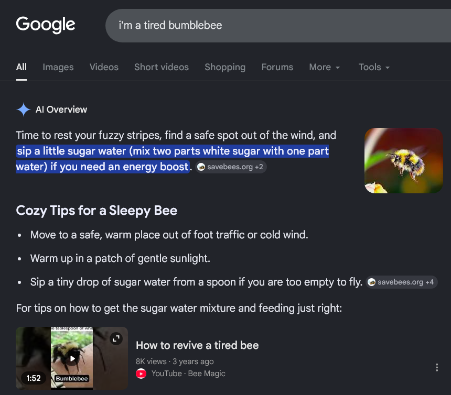Click the red YouTube icon
This screenshot has height=395, width=451.
pyautogui.click(x=141, y=374)
